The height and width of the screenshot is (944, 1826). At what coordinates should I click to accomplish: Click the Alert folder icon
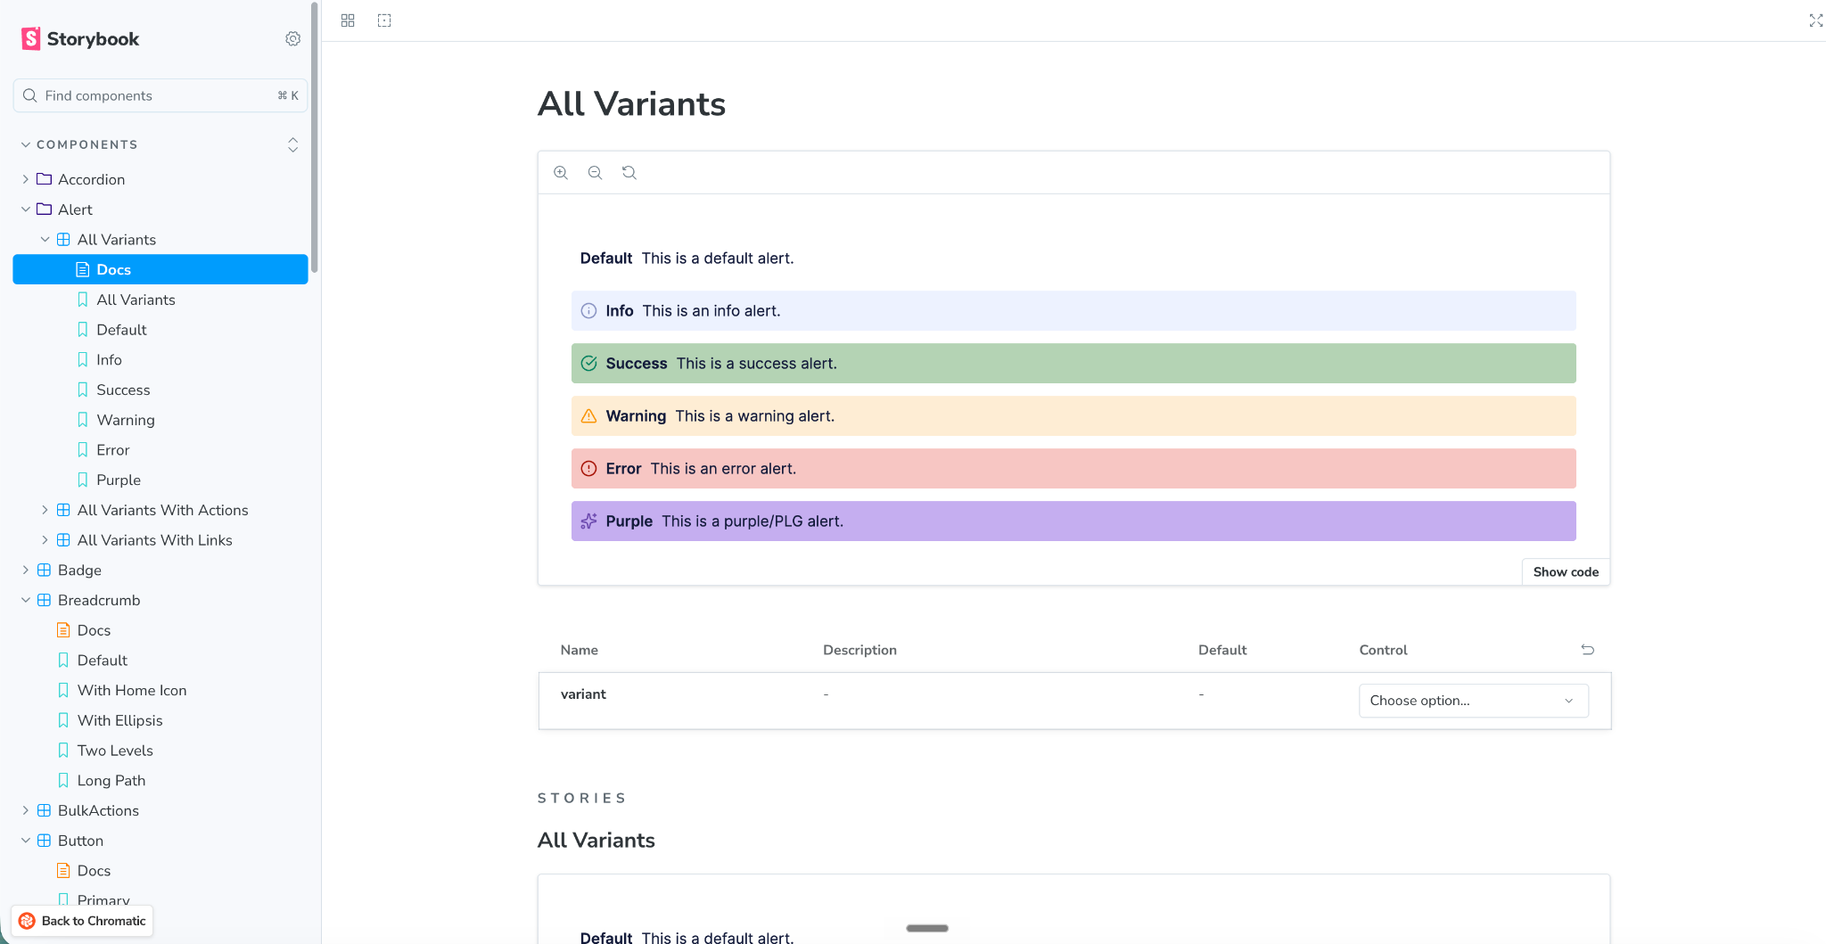pyautogui.click(x=44, y=209)
